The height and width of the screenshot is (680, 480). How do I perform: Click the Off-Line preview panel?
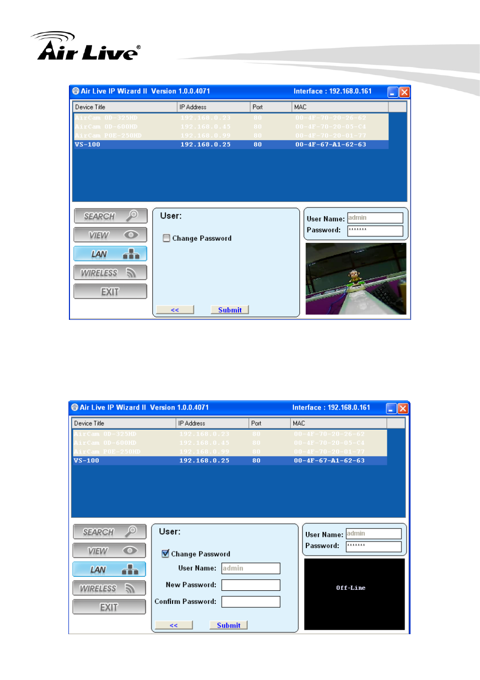(354, 594)
